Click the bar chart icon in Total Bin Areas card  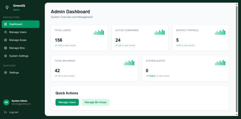129,62
